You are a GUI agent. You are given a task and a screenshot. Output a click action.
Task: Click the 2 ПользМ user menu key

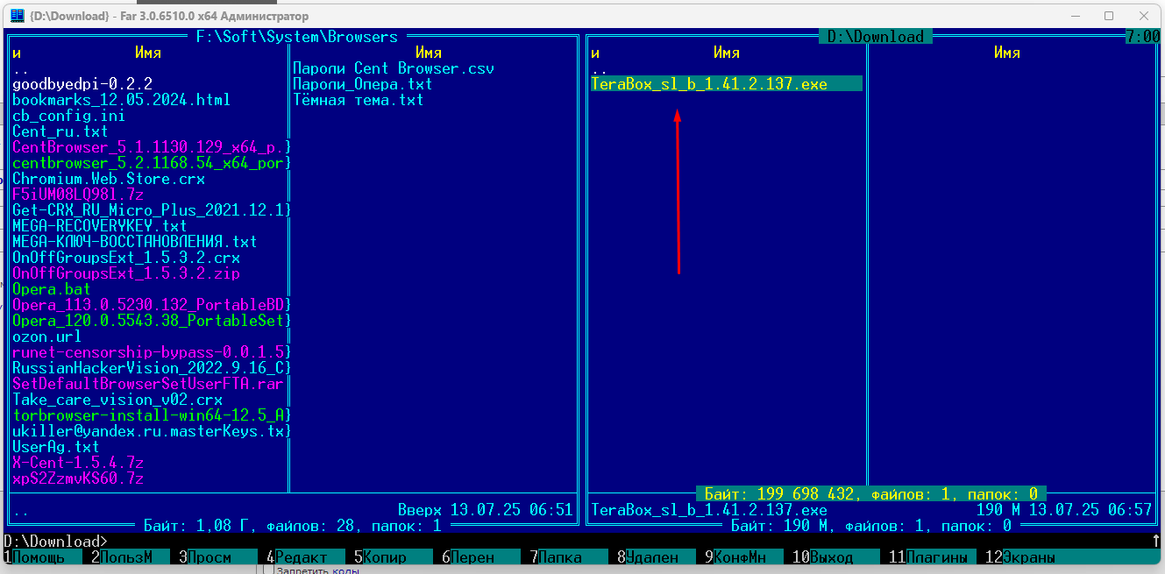tap(125, 557)
